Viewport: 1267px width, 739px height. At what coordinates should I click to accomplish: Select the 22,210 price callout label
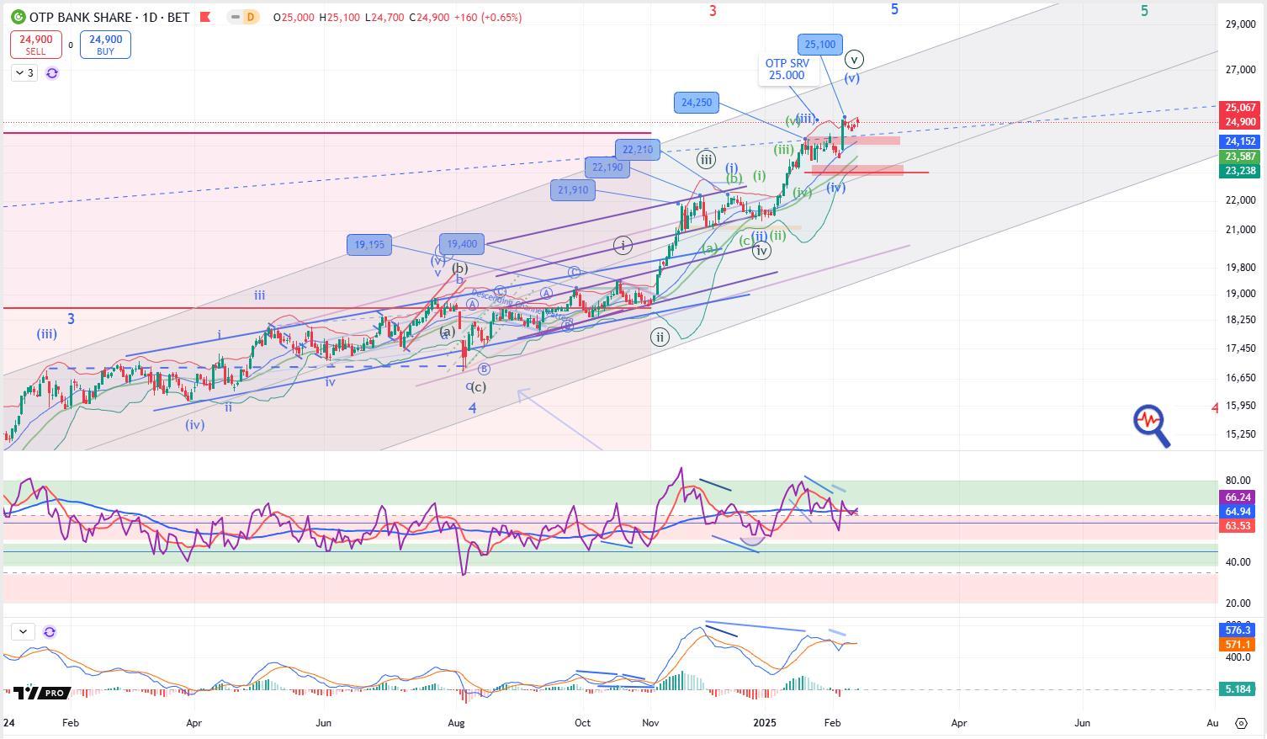tap(638, 150)
